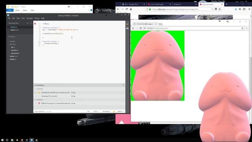Click the Chrome reload button
The height and width of the screenshot is (142, 252).
point(141,28)
